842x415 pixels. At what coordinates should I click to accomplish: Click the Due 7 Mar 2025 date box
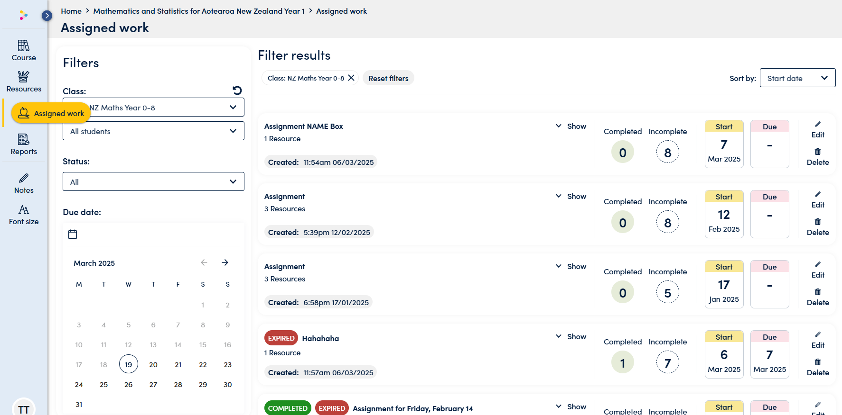[769, 354]
